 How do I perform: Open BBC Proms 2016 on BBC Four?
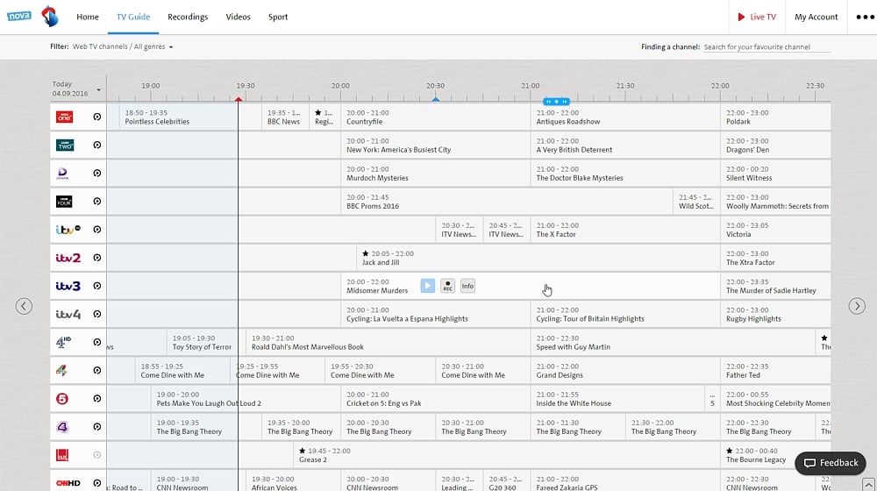click(x=506, y=202)
